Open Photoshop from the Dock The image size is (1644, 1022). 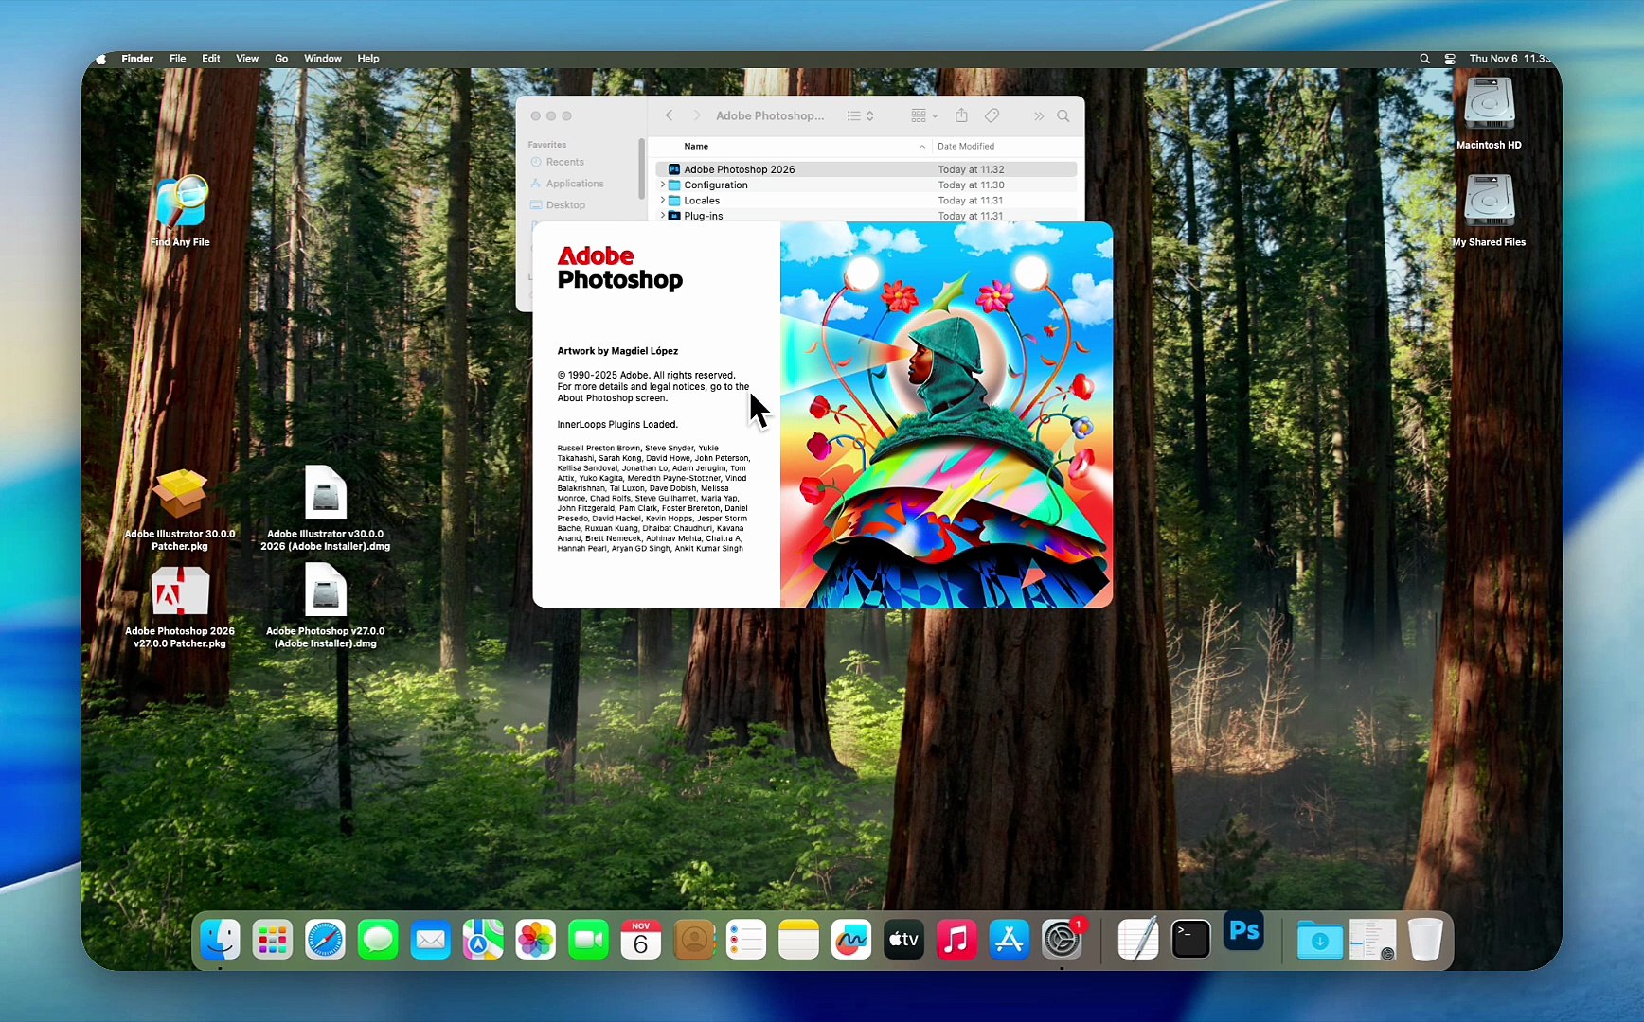pos(1243,931)
